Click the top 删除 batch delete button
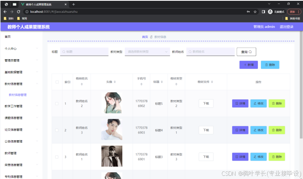 click(270, 65)
